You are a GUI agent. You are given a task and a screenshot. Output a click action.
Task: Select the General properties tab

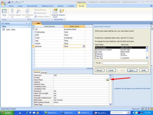point(37,72)
